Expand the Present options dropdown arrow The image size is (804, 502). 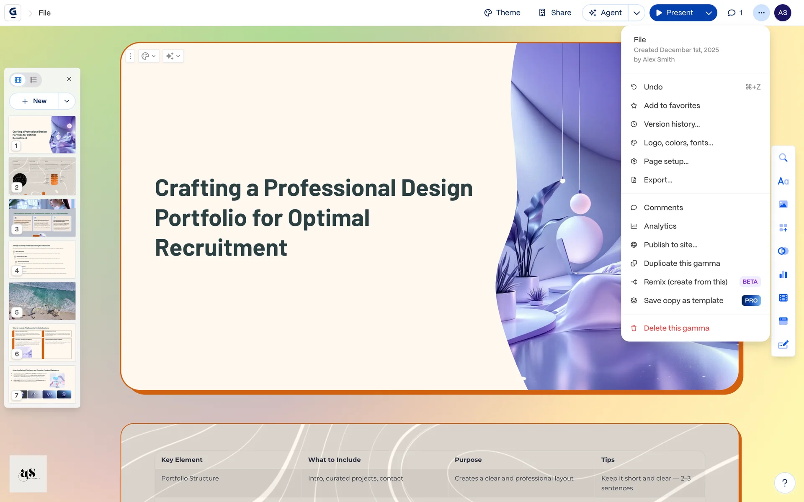point(709,13)
